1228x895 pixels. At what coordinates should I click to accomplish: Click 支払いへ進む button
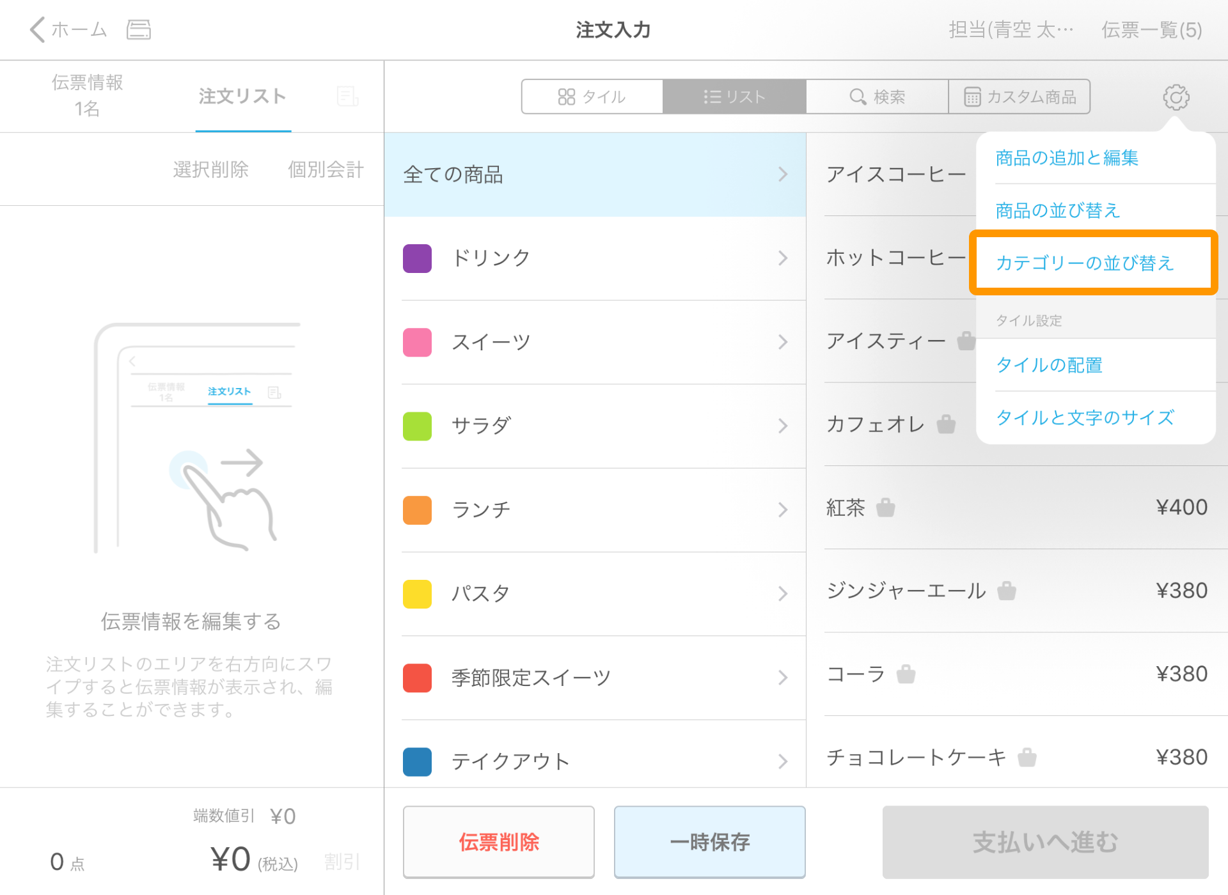pyautogui.click(x=1045, y=842)
